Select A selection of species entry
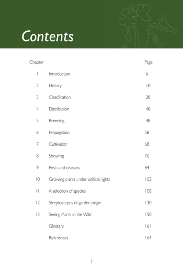183x264 pixels. point(67,191)
